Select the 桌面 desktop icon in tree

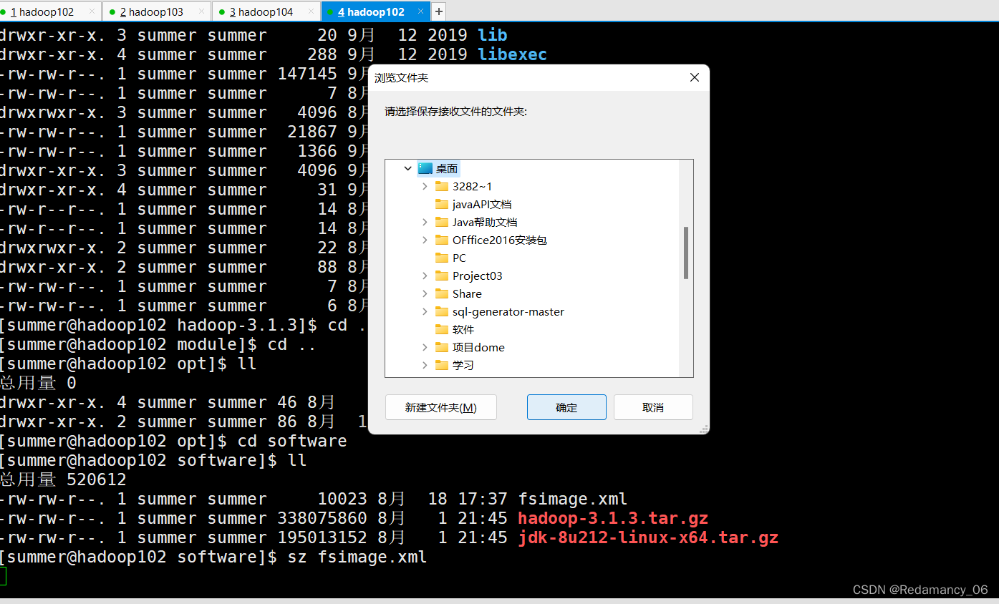pos(425,168)
